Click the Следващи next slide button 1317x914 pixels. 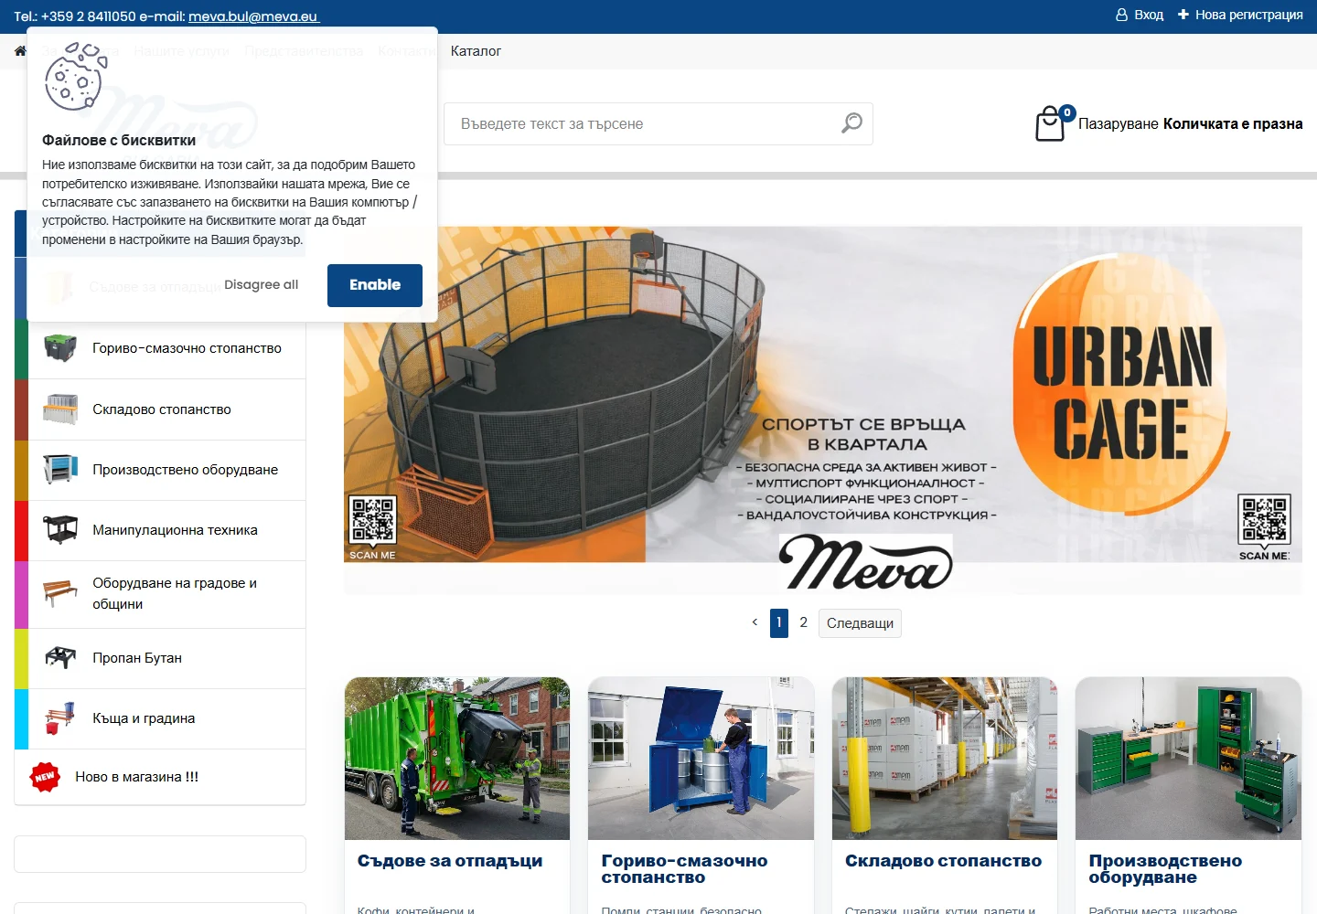pyautogui.click(x=860, y=623)
